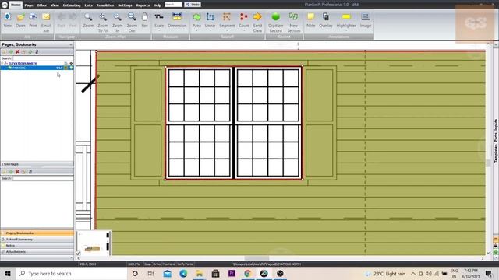Toggle Snap in status bar
This screenshot has height=280, width=499.
point(147,264)
